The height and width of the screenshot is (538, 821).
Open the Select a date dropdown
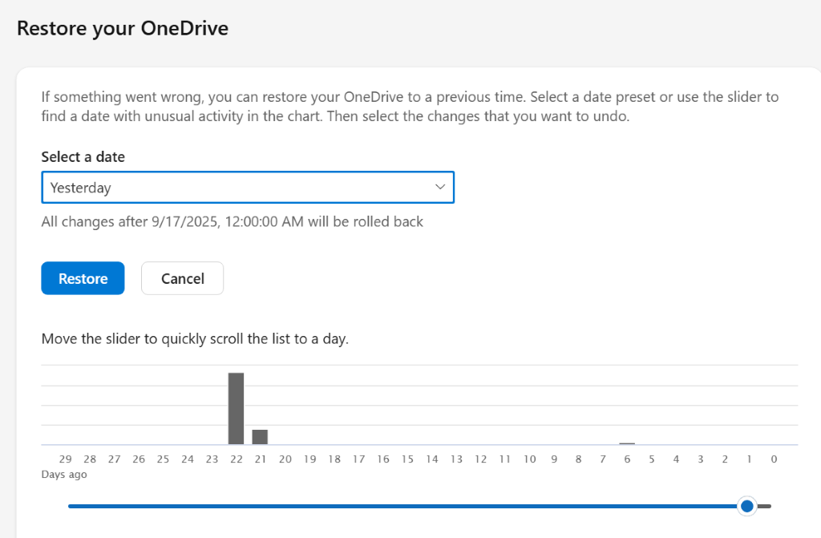pyautogui.click(x=247, y=188)
